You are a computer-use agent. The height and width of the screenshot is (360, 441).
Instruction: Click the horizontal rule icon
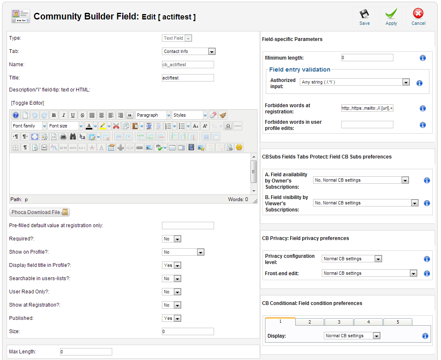[238, 126]
